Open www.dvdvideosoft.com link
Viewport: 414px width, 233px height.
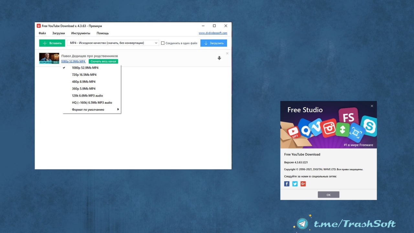(x=213, y=33)
